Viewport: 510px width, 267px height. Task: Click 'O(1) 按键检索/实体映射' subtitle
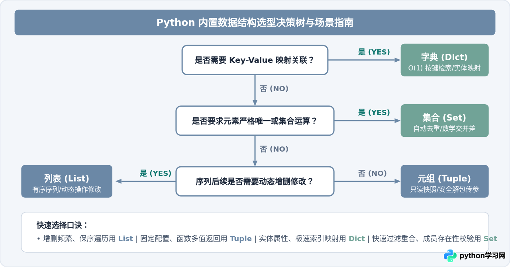[x=444, y=68]
